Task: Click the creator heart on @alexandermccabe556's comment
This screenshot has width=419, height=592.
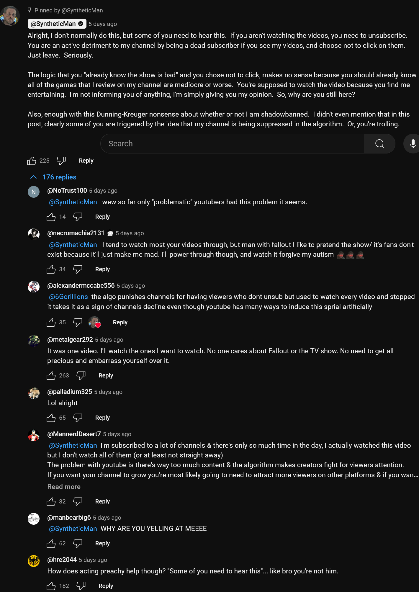Action: 94,323
